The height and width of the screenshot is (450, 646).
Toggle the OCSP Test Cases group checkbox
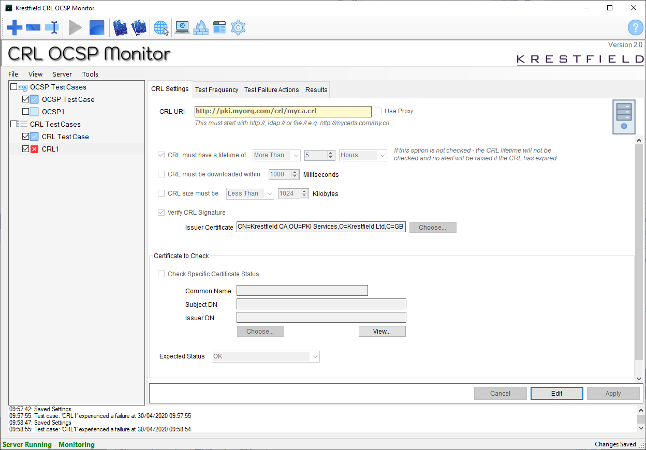(13, 87)
